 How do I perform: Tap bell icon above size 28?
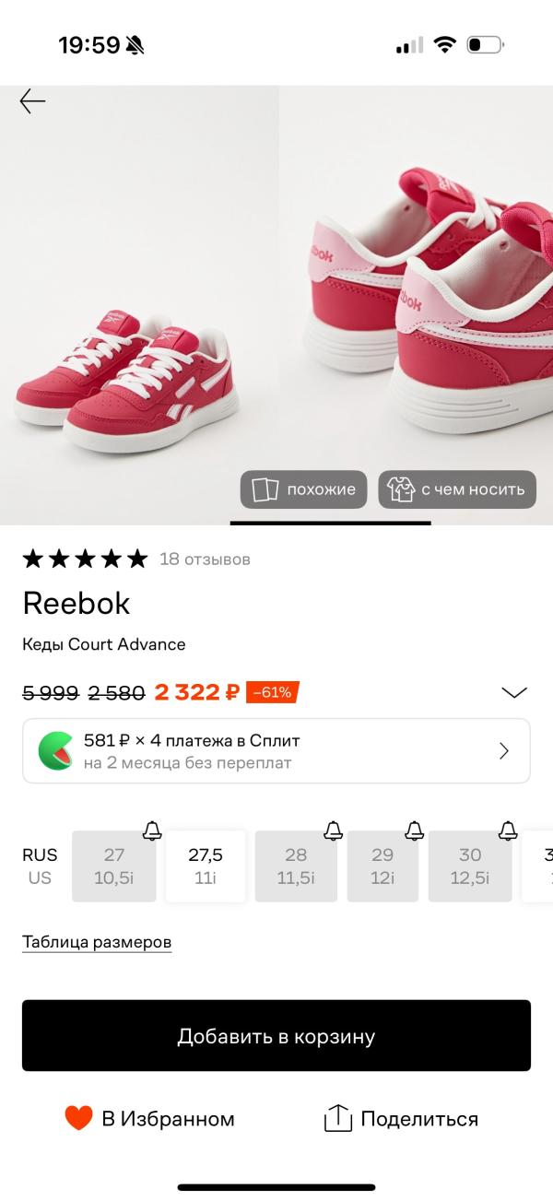tap(334, 830)
